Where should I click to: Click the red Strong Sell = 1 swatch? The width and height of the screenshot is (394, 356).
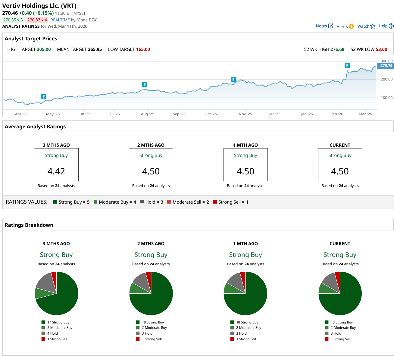pyautogui.click(x=215, y=202)
